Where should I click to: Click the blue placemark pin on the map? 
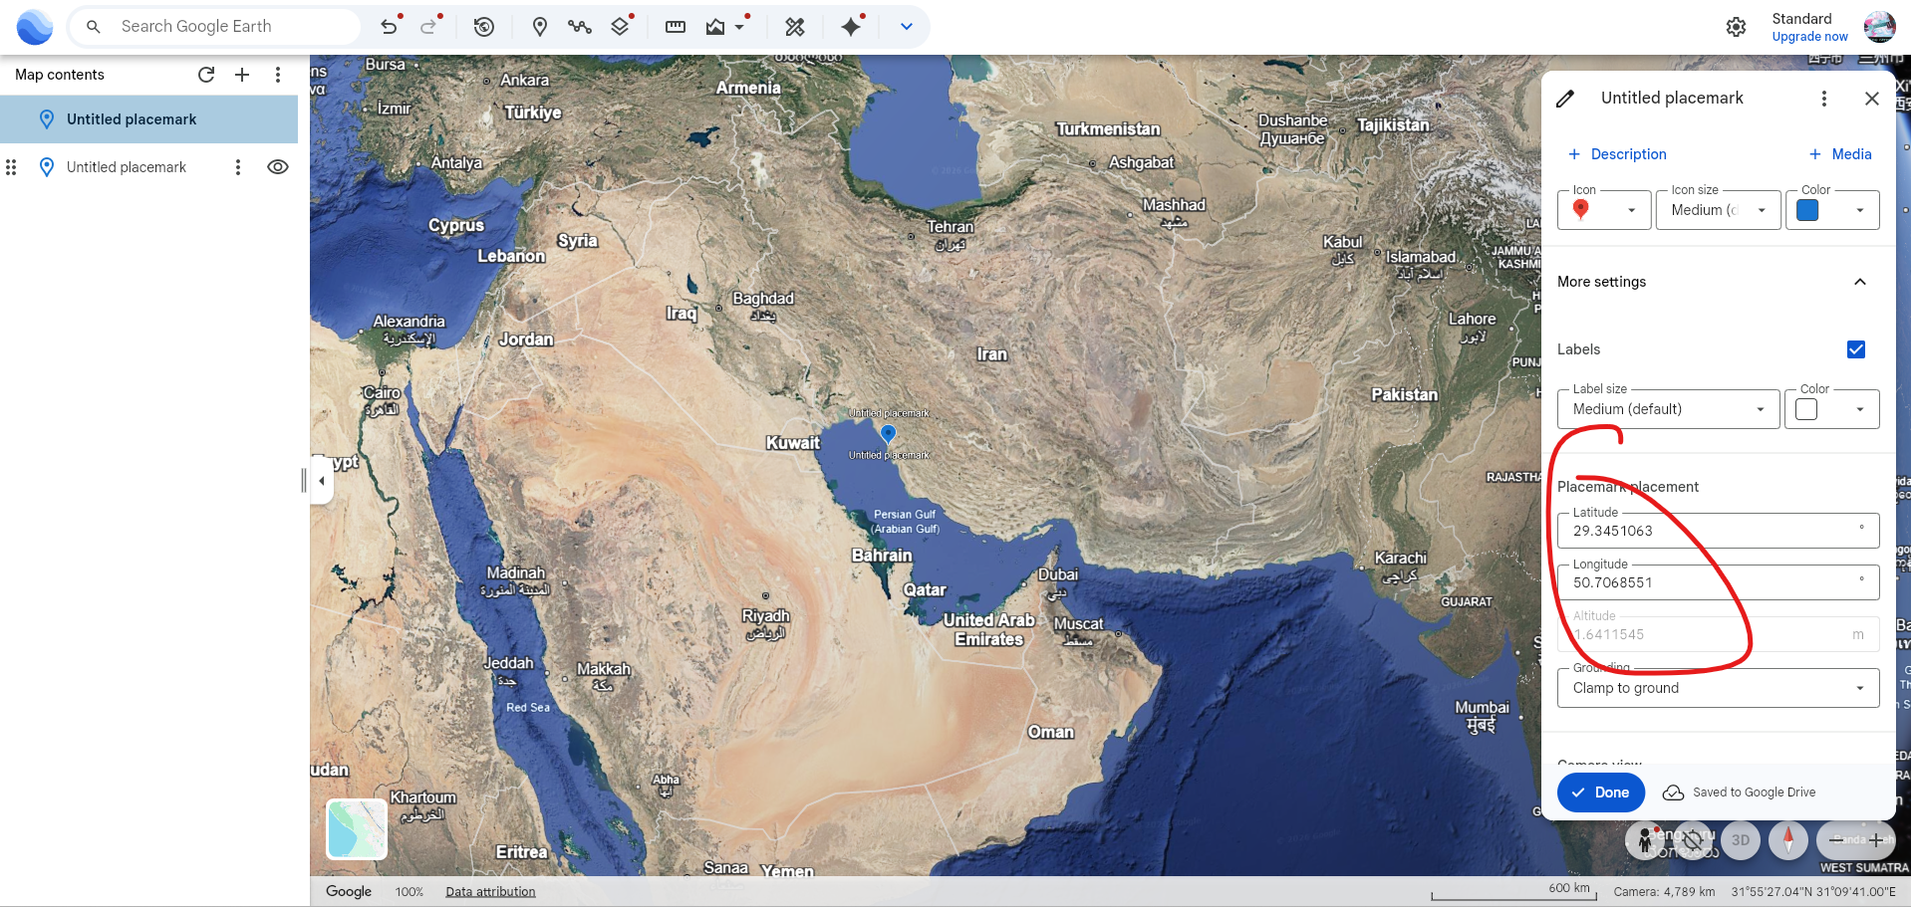[888, 433]
